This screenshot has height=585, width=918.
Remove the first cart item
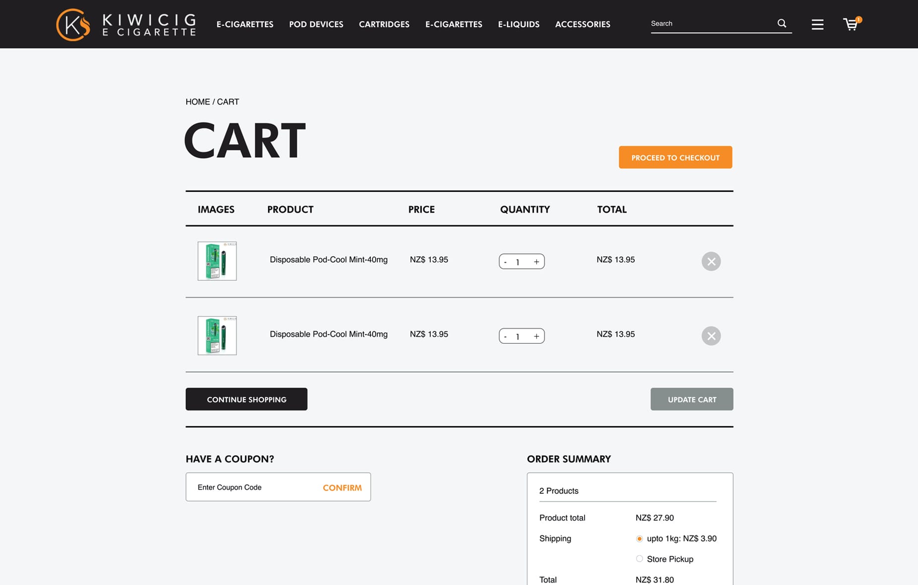(x=711, y=261)
